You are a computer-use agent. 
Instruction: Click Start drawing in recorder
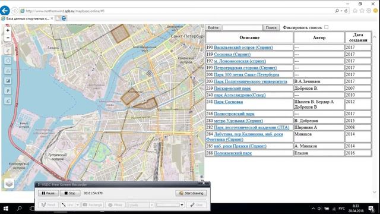click(191, 193)
